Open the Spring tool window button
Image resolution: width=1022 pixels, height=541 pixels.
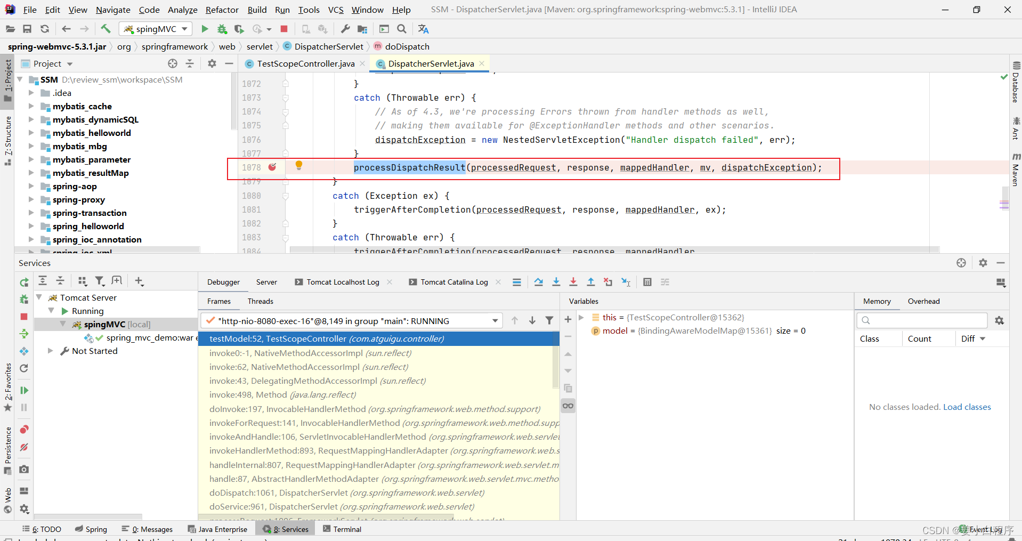pyautogui.click(x=91, y=529)
